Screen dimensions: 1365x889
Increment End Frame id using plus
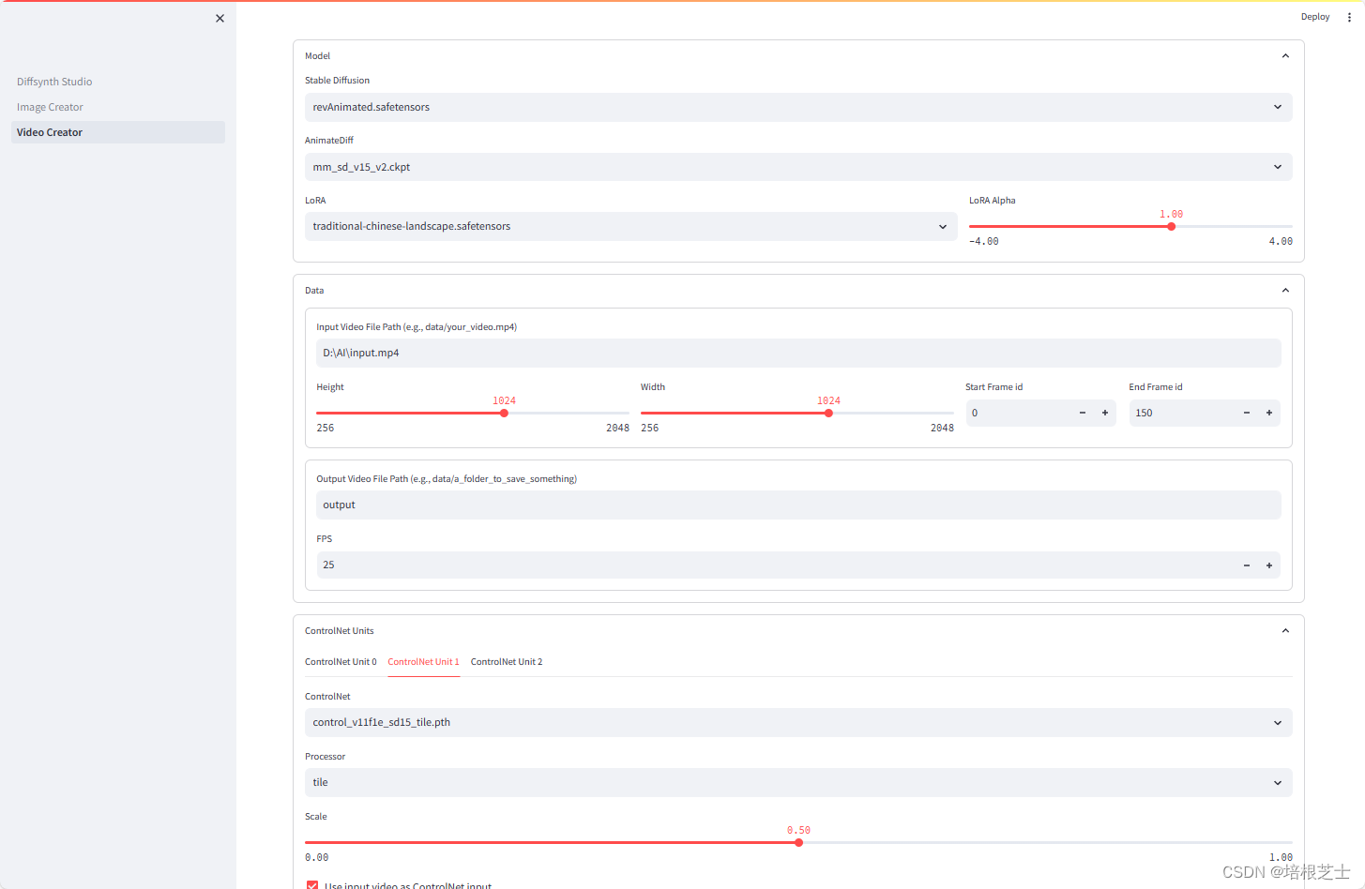[x=1268, y=413]
